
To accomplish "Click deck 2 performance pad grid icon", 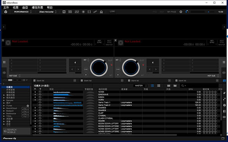I will point(224,62).
